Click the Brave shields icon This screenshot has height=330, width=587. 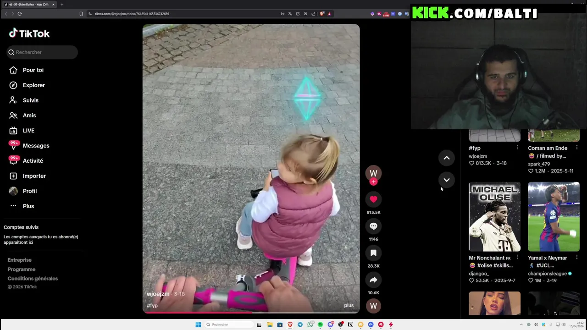tap(322, 14)
